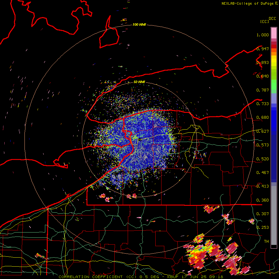Click the 0.413 legend value
The height and width of the screenshot is (279, 279).
[263, 186]
